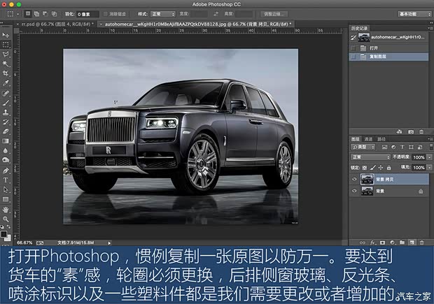Create new document from current state icon
Screen dimensions: 434x304
point(399,132)
